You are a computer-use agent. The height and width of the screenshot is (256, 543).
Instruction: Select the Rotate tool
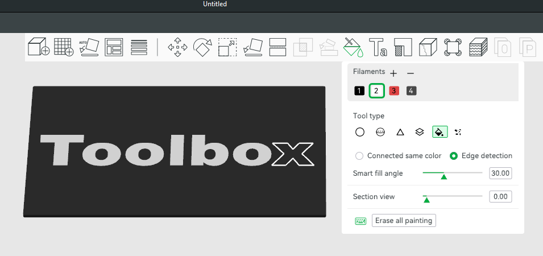click(202, 47)
